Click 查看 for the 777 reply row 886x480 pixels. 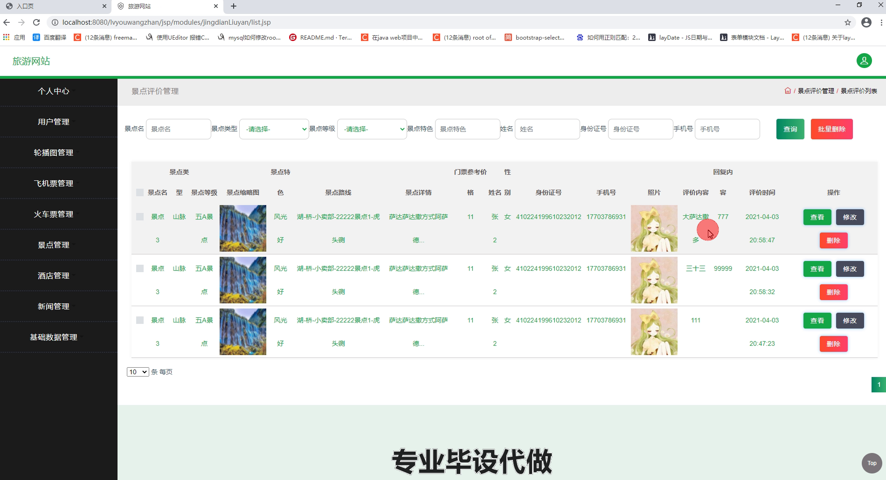[x=817, y=217]
